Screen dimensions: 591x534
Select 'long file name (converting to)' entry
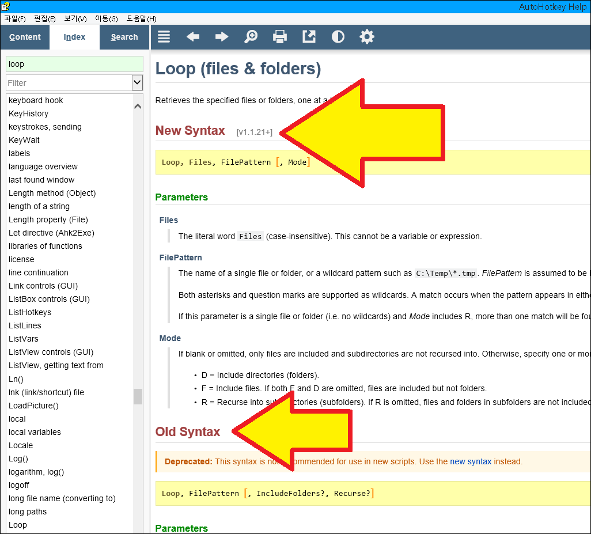[x=62, y=498]
